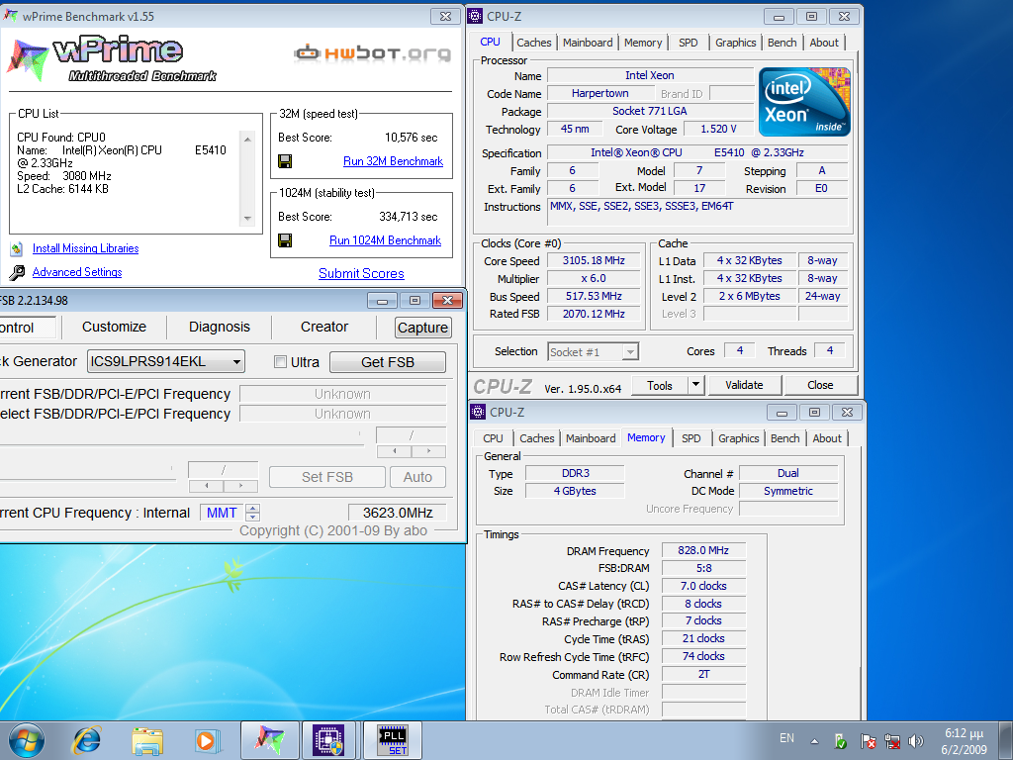Toggle the Ultra checkbox in SetFSB
Viewport: 1013px width, 760px height.
point(280,362)
